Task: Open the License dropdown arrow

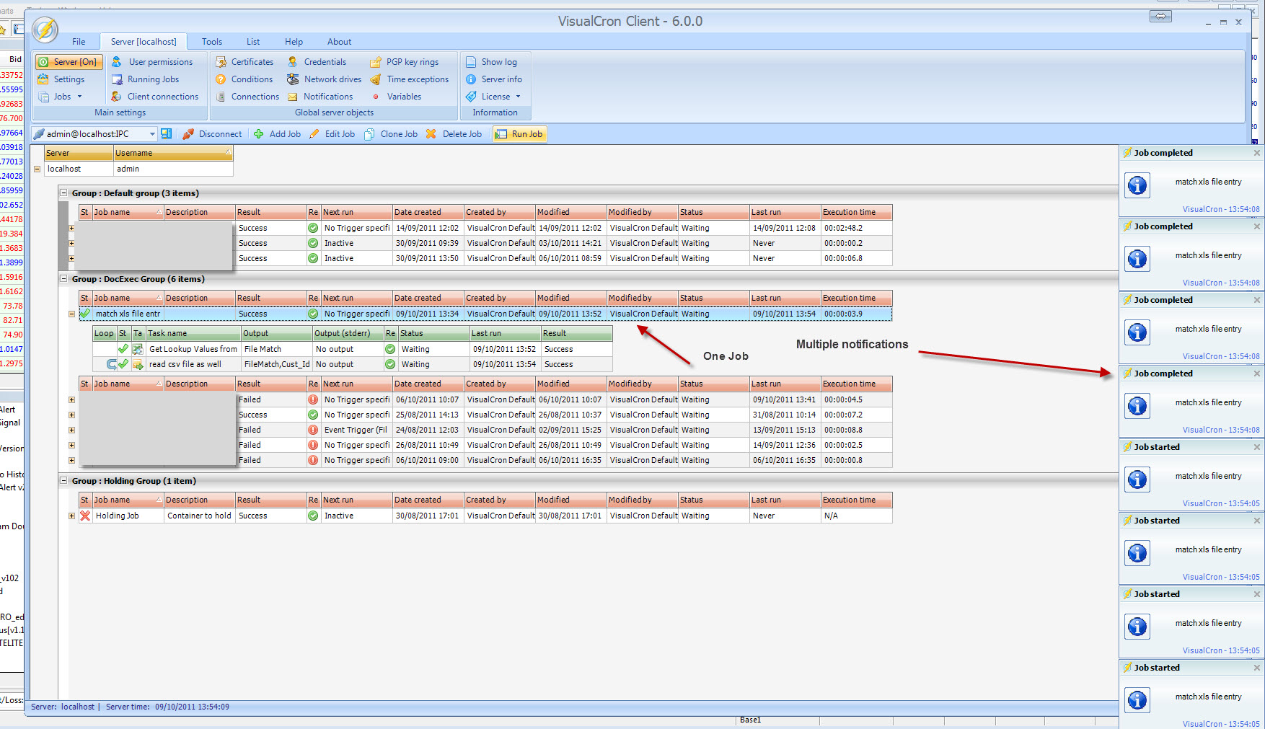Action: [518, 97]
